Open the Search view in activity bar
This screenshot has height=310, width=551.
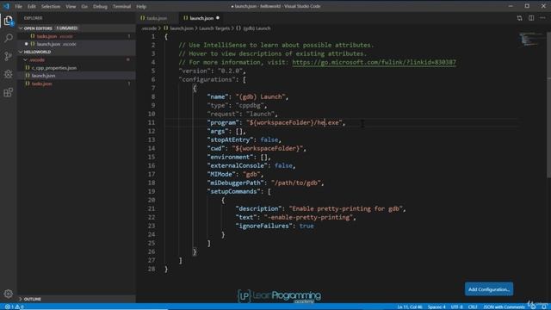coord(9,38)
